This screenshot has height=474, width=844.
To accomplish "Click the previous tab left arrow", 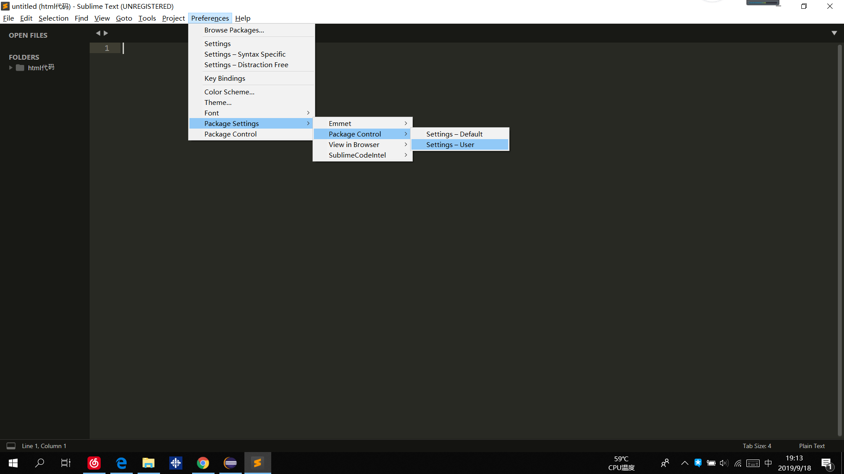I will point(98,33).
